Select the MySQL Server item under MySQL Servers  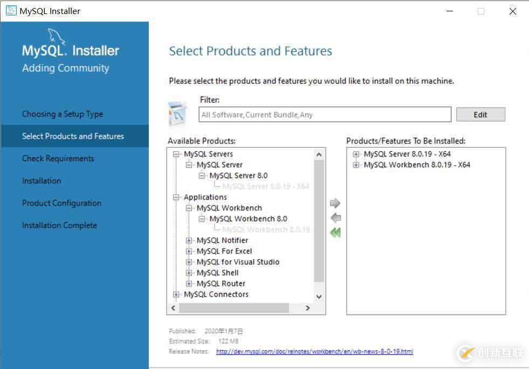click(219, 165)
